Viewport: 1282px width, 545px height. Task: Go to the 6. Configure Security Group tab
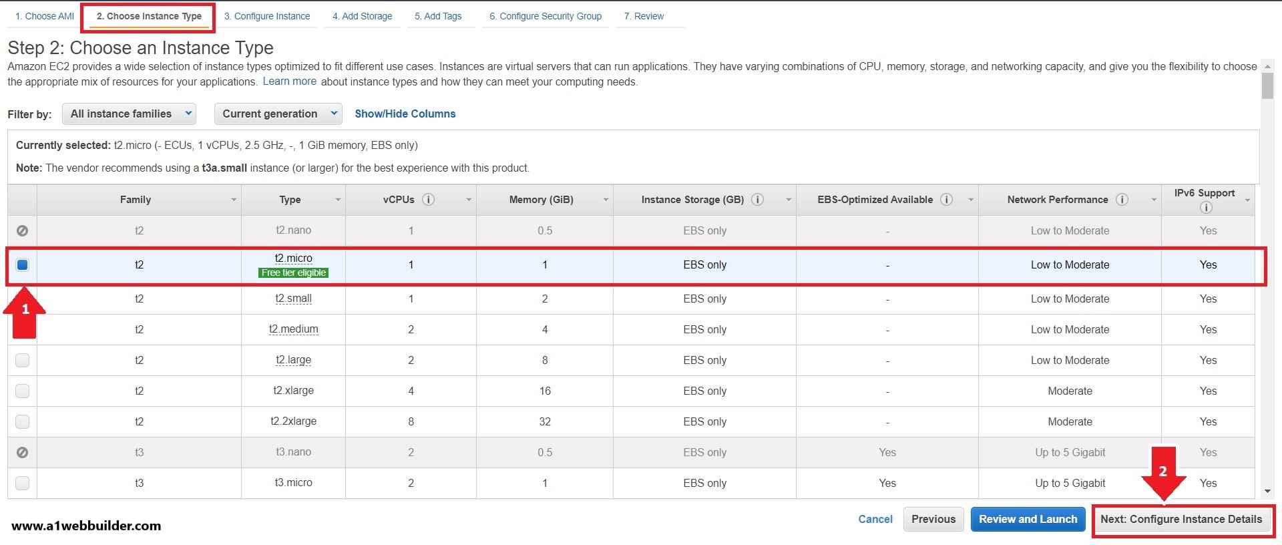[546, 16]
